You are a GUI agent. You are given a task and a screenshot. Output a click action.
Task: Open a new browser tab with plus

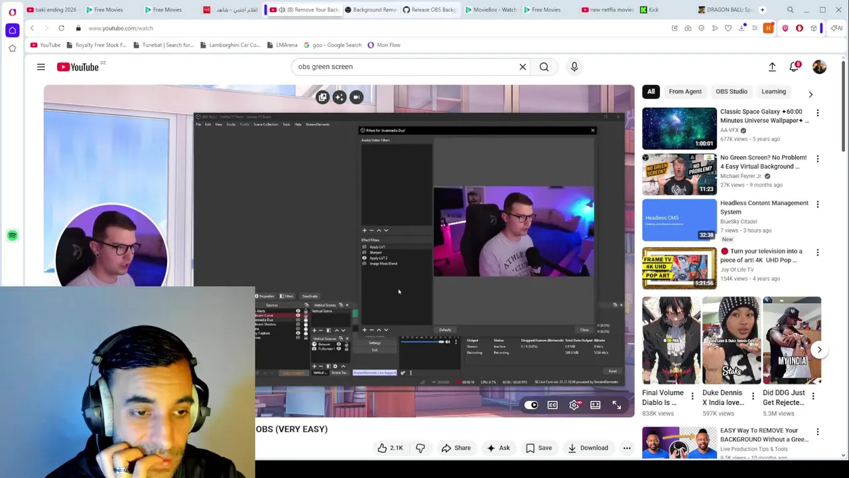pyautogui.click(x=762, y=10)
